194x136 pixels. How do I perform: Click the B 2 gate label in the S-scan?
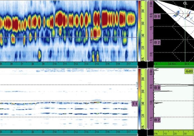point(157,42)
